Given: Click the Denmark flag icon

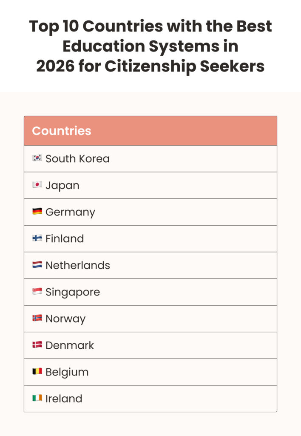Looking at the screenshot, I should 37,345.
